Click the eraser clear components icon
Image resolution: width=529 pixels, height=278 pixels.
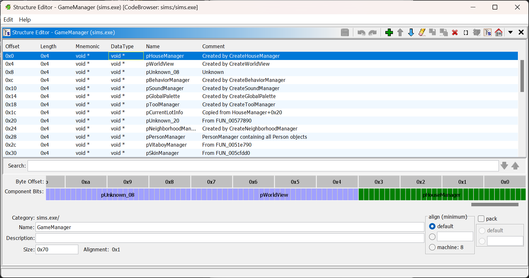[422, 32]
